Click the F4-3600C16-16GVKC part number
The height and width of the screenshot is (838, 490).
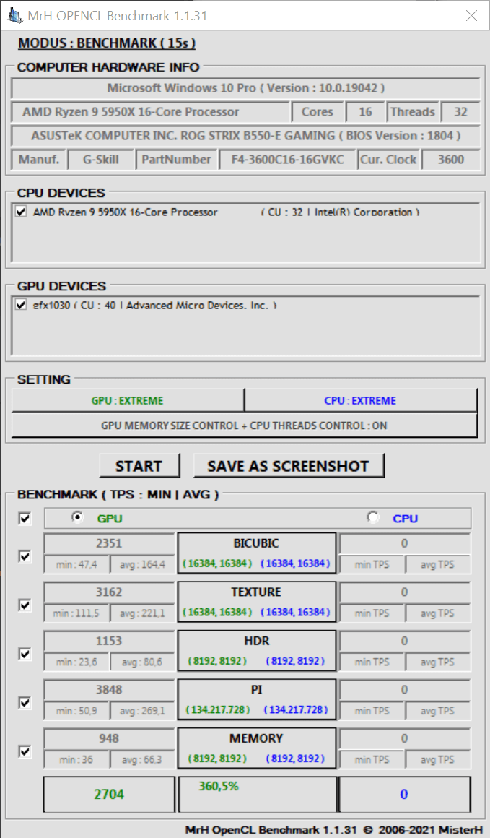[x=288, y=159]
